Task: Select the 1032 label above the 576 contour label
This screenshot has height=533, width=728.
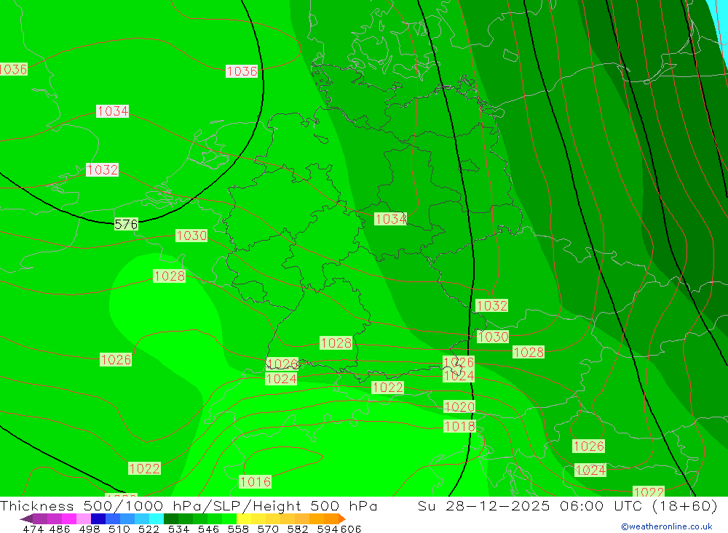Action: pos(102,169)
